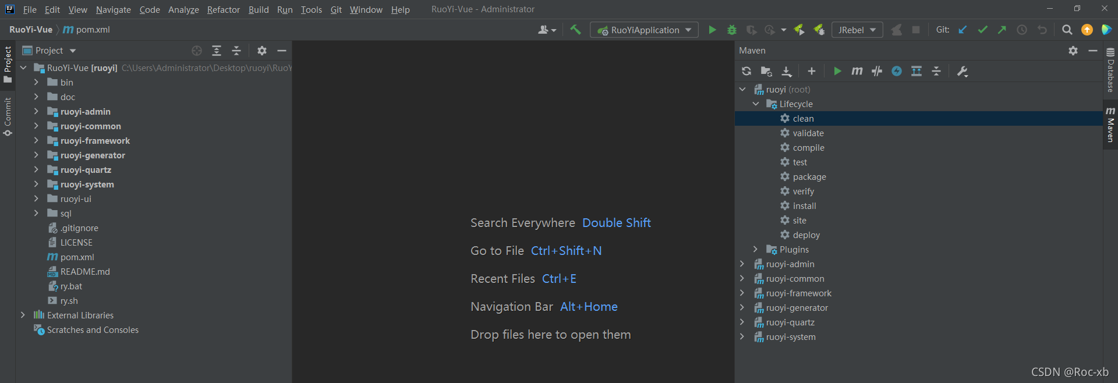The width and height of the screenshot is (1118, 383).
Task: Show Git history clock icon
Action: point(1022,30)
